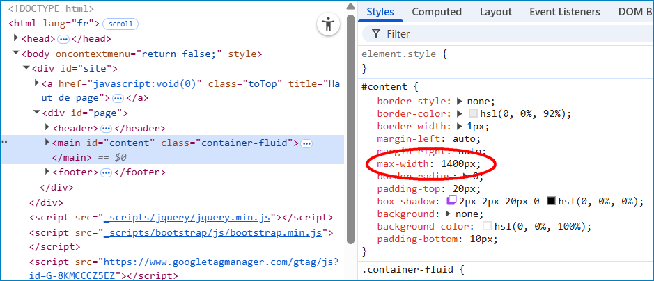Collapse the body node triangle
This screenshot has height=281, width=654.
point(16,54)
